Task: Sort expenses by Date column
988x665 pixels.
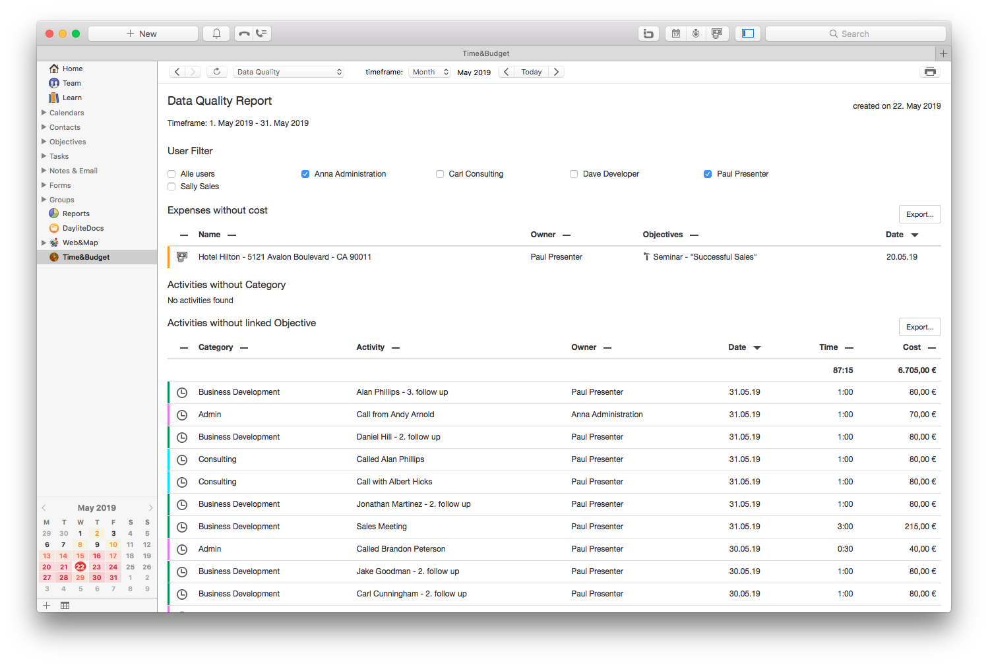Action: pos(902,235)
